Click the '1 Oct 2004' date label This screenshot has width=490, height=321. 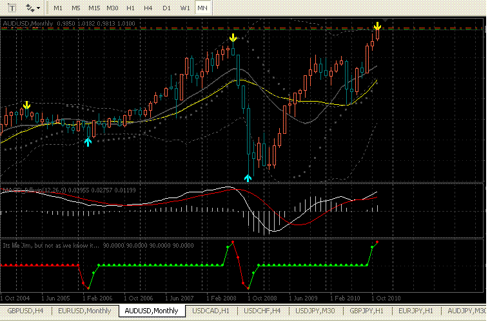point(15,298)
